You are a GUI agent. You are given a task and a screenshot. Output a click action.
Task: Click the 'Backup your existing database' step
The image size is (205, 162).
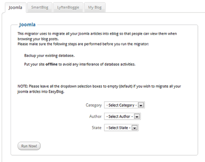[x=49, y=56]
